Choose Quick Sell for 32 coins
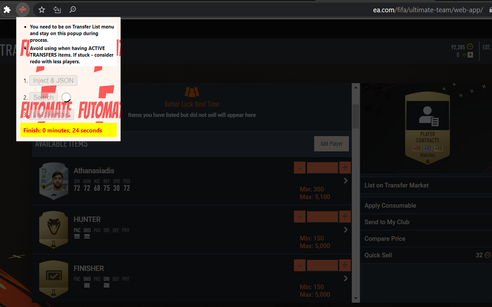Screen dimensions: 492x307 pos(426,255)
